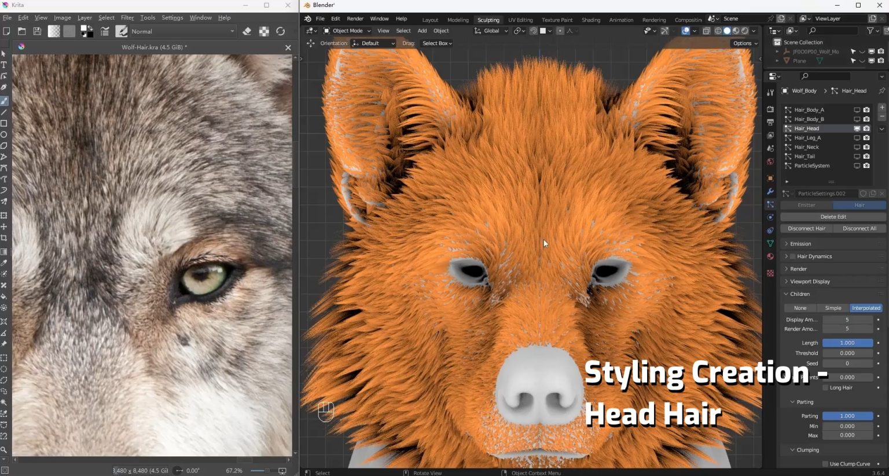Hide Hair_Body_A in the viewport
The height and width of the screenshot is (476, 889).
[x=856, y=109]
